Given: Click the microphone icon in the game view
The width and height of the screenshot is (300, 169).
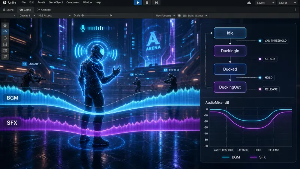Looking at the screenshot, I should tap(82, 28).
